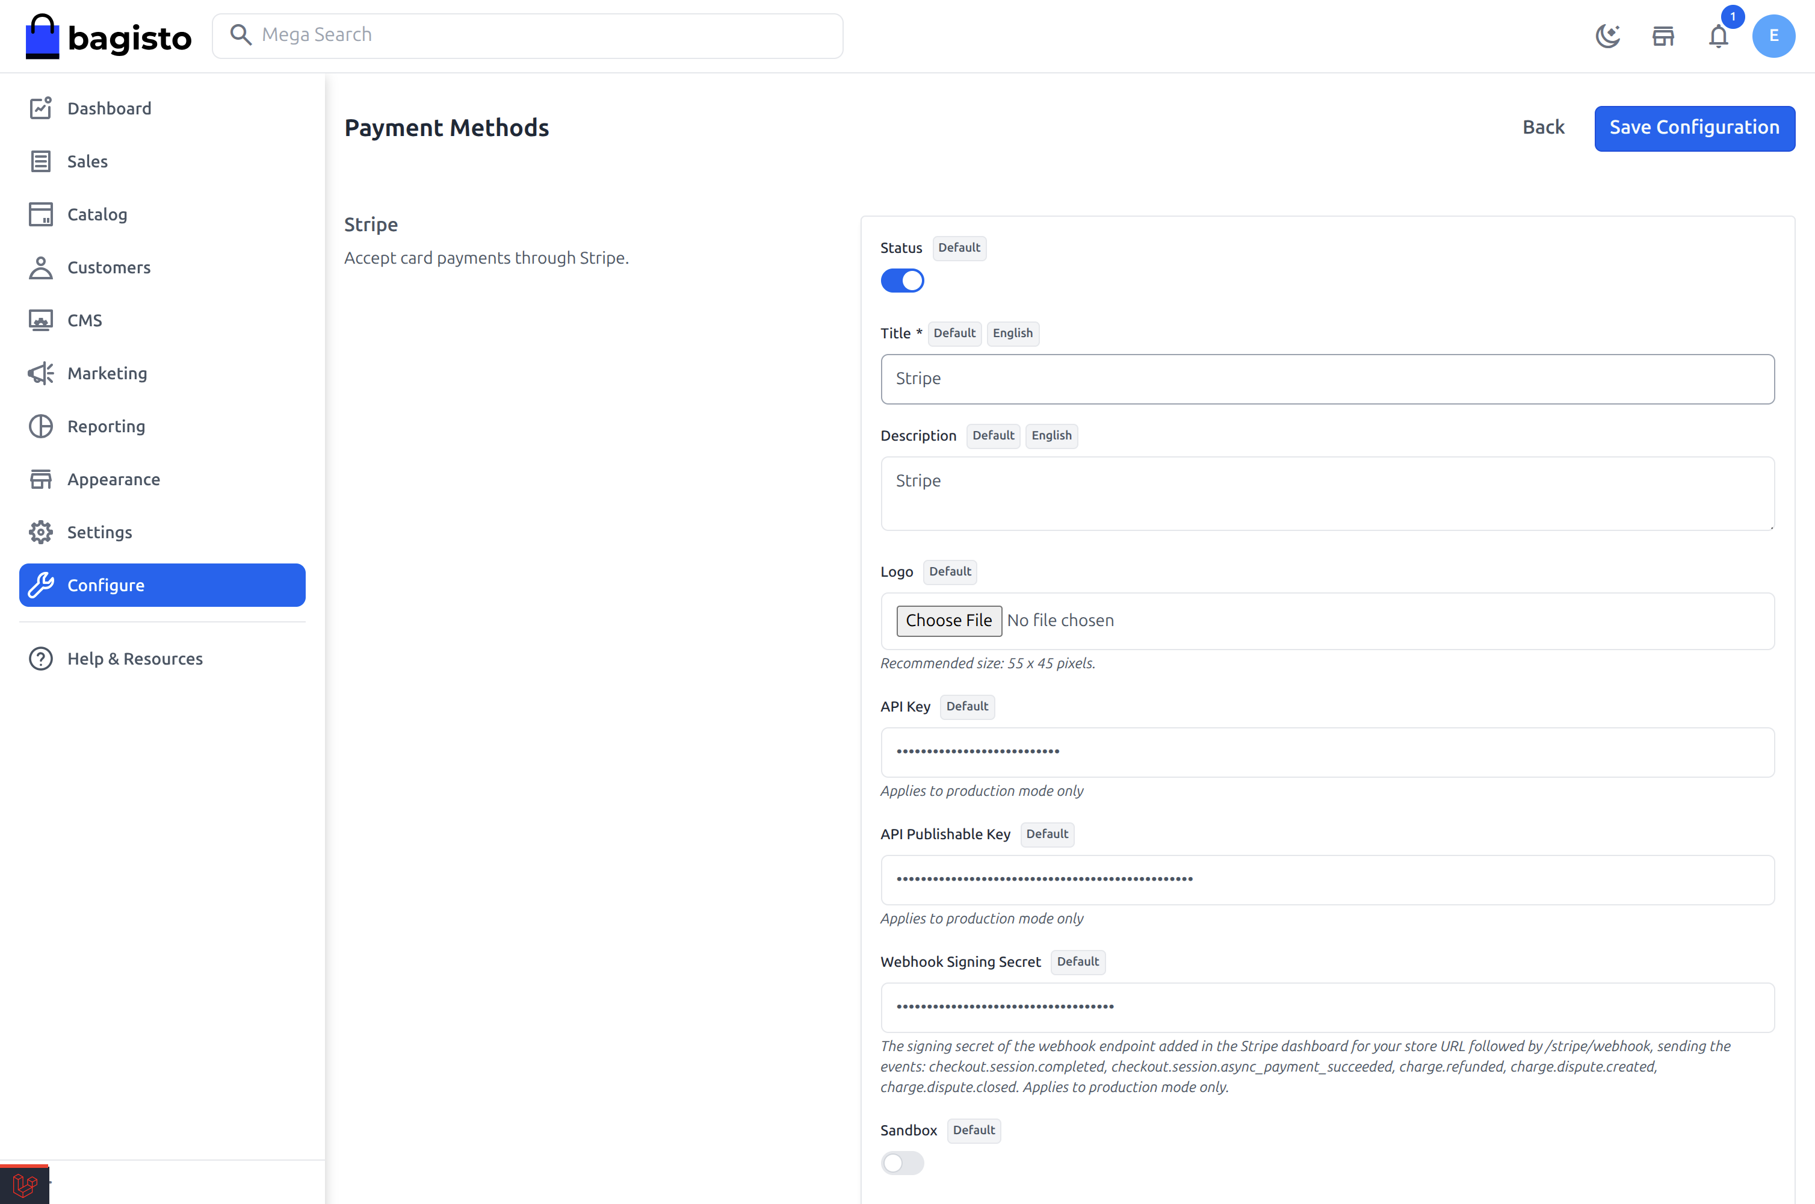Click the Reporting pie chart icon
This screenshot has width=1815, height=1204.
point(41,426)
